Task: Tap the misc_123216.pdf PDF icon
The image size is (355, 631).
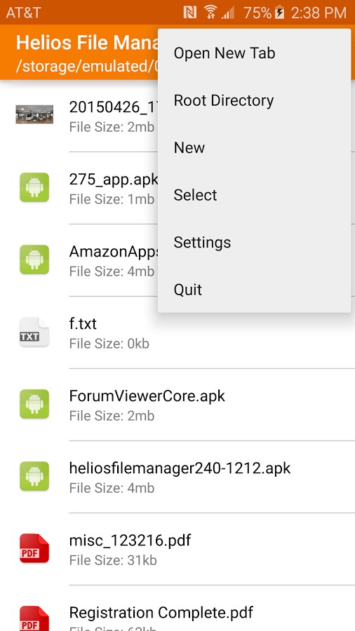Action: (34, 548)
